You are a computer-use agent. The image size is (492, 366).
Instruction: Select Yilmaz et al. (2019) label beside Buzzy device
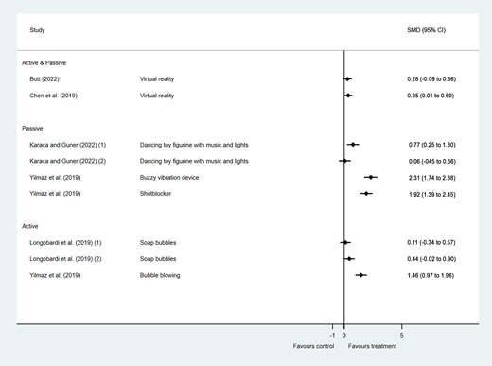point(55,178)
